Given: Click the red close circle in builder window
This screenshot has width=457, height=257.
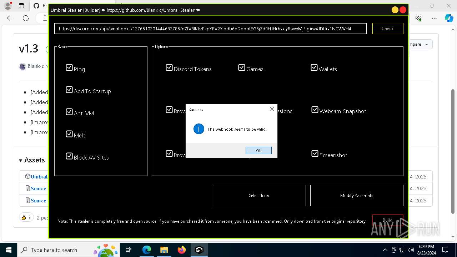Looking at the screenshot, I should coord(403,10).
